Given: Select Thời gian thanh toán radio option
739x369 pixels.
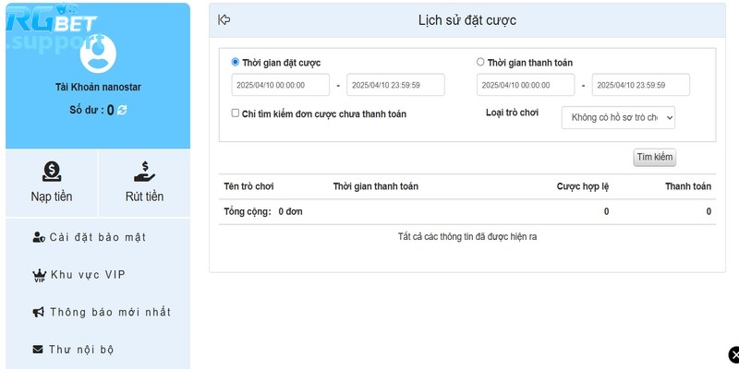Looking at the screenshot, I should 480,62.
